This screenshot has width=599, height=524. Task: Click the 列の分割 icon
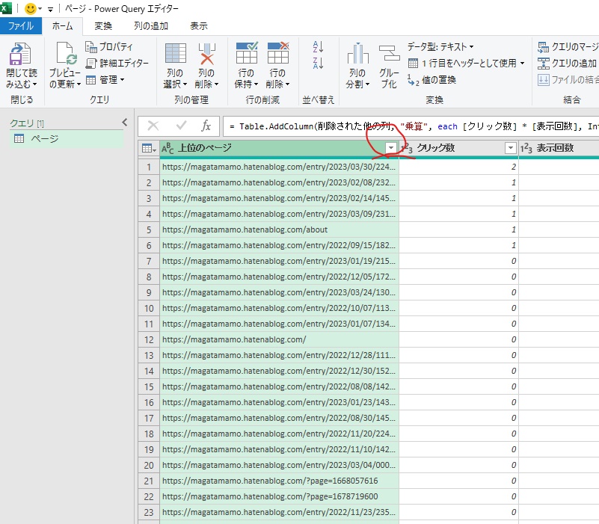(357, 53)
